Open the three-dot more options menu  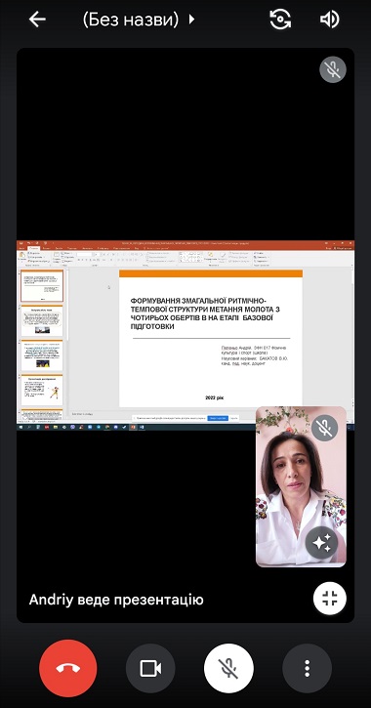tap(307, 668)
